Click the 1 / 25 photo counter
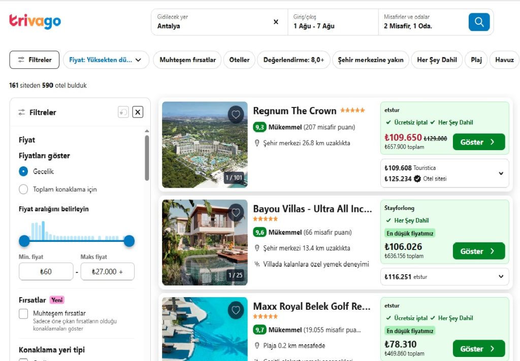Screen dimensions: 520x361 point(236,275)
